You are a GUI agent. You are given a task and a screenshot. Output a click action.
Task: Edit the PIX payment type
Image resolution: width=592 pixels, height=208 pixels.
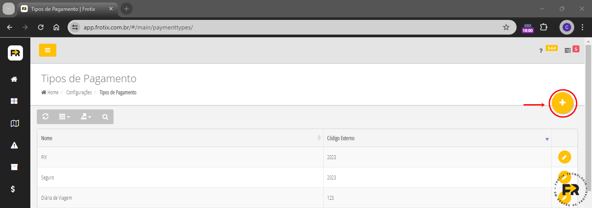coord(564,157)
